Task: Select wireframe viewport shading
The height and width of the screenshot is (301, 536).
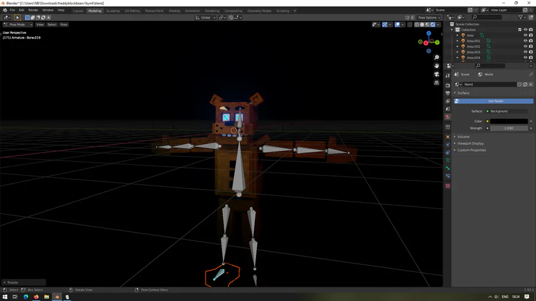Action: (x=417, y=24)
